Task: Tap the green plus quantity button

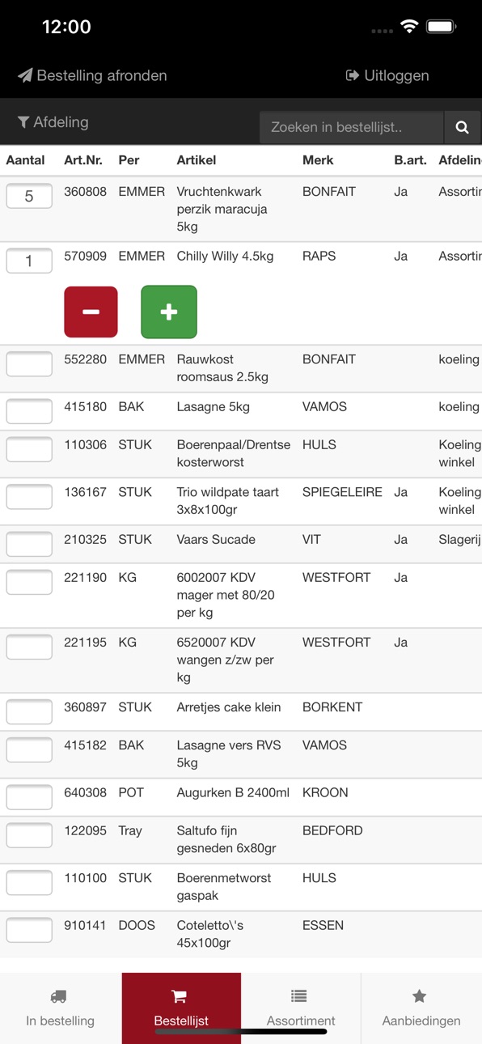Action: (x=169, y=312)
